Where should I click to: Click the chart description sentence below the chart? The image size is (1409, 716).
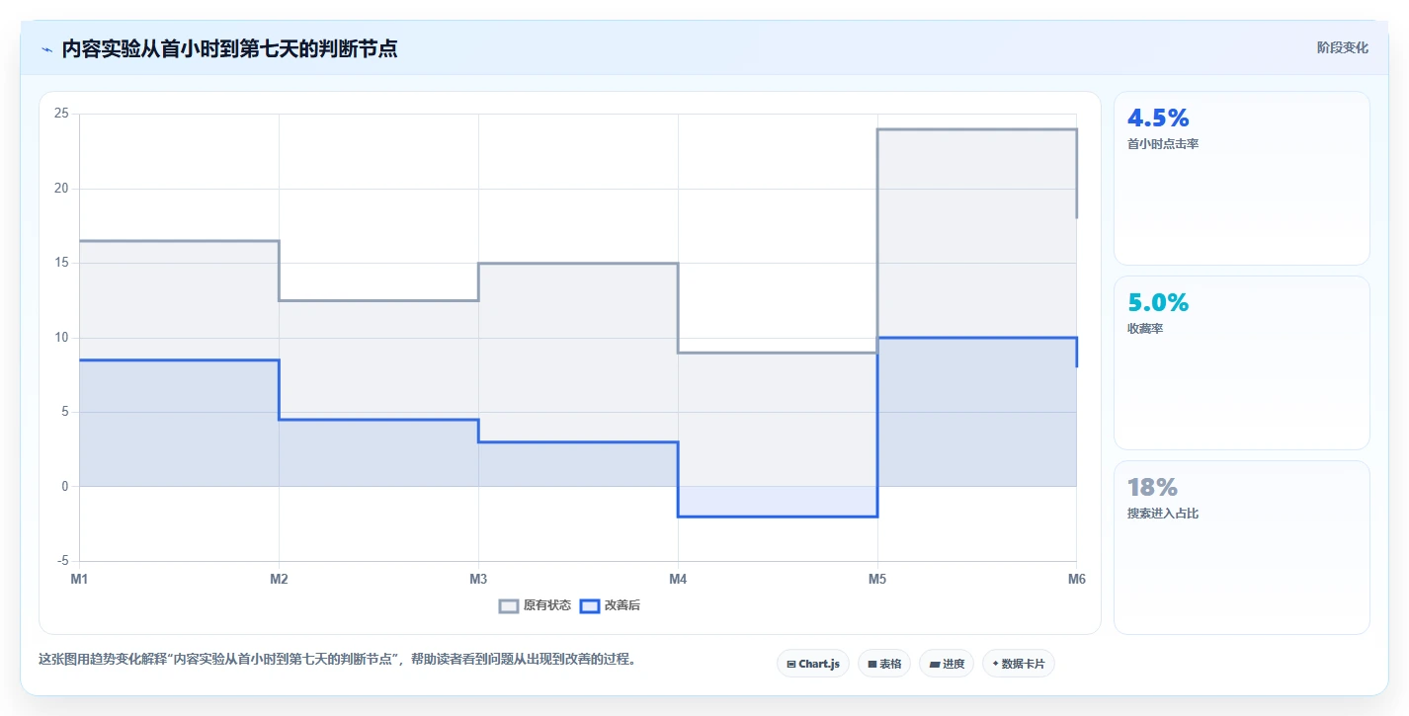click(x=337, y=659)
